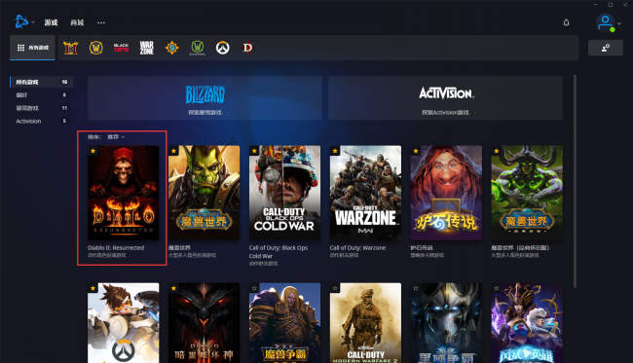
Task: Open the 推荐 sort order dropdown
Action: [116, 137]
